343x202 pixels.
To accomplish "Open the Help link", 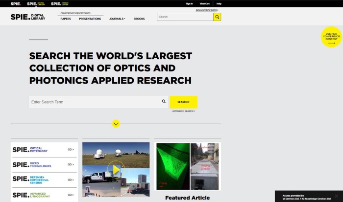I will pos(219,4).
